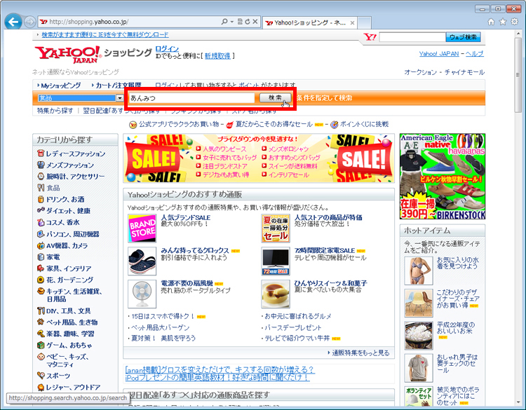
Task: Click the browser forward arrow button
Action: (x=30, y=22)
